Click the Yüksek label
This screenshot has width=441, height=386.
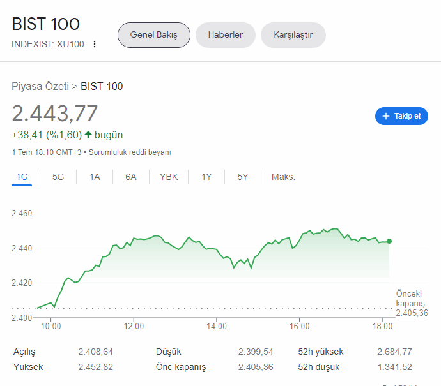28,367
